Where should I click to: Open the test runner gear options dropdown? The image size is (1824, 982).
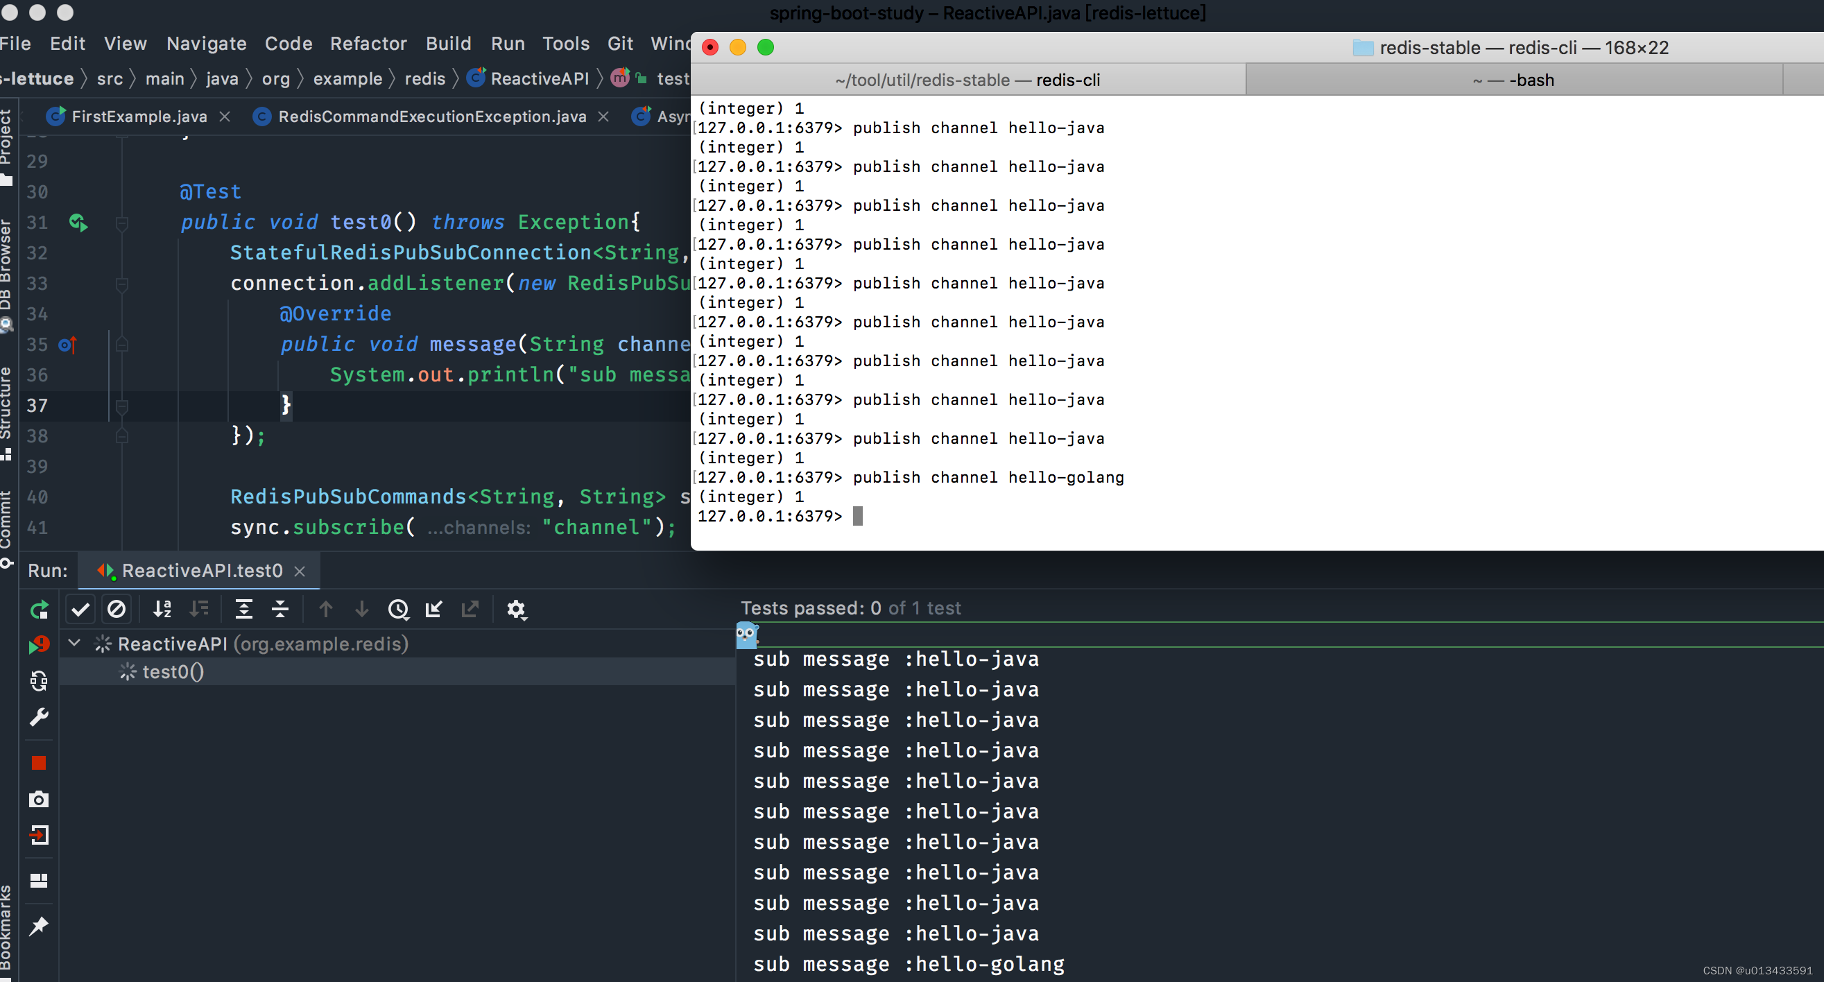click(x=516, y=609)
